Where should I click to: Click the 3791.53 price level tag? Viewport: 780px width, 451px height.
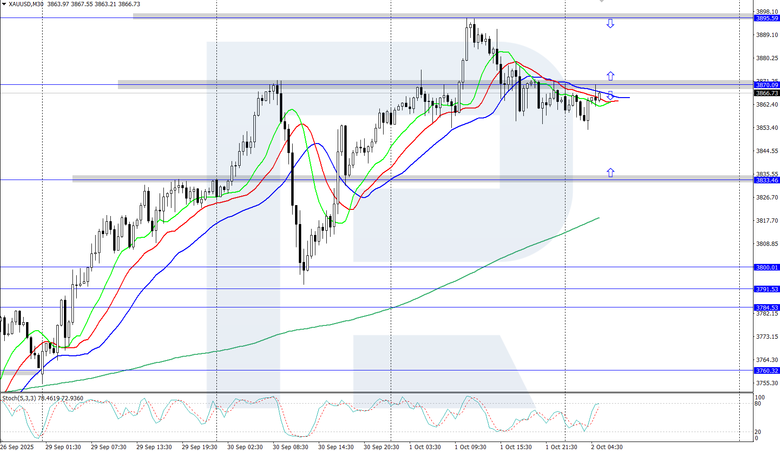tap(766, 289)
